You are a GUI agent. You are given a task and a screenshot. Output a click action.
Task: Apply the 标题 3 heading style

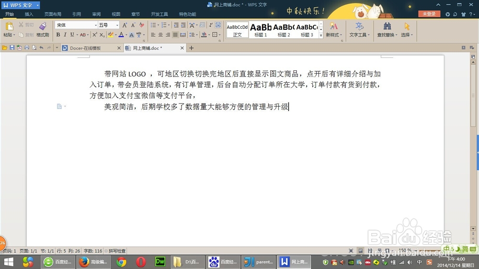(307, 30)
